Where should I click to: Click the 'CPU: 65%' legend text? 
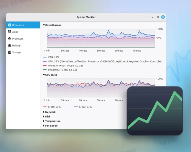click(53, 57)
